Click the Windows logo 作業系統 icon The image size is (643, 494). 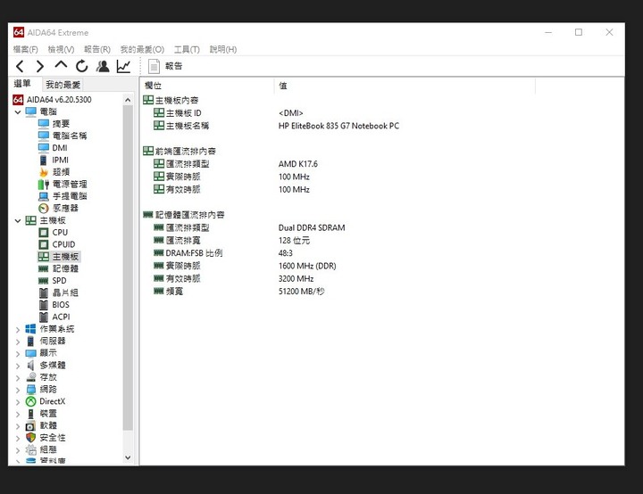(x=30, y=329)
